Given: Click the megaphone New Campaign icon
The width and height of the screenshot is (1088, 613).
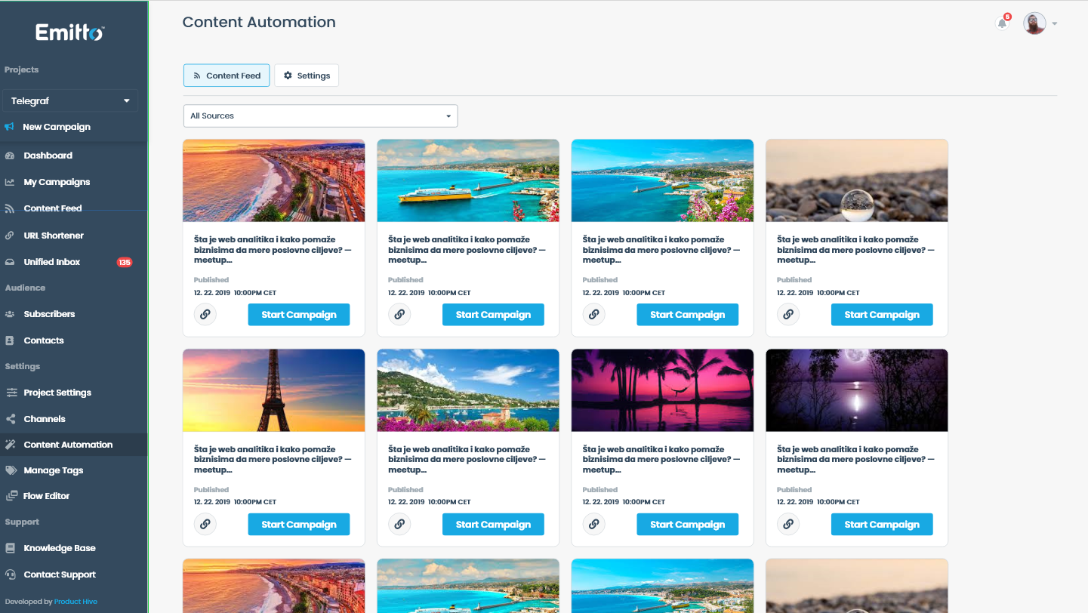Looking at the screenshot, I should point(10,127).
